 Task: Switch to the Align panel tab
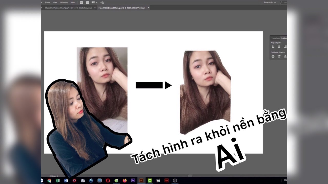(x=284, y=38)
